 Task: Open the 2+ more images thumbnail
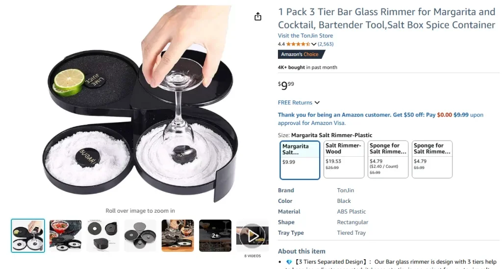tap(215, 236)
